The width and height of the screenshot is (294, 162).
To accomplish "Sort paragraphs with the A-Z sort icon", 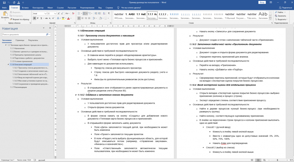I will [x=104, y=14].
